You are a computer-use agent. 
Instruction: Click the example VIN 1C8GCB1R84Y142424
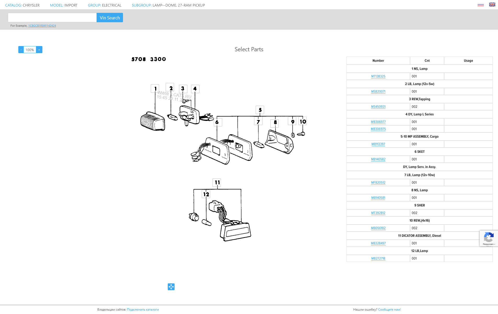[x=42, y=26]
